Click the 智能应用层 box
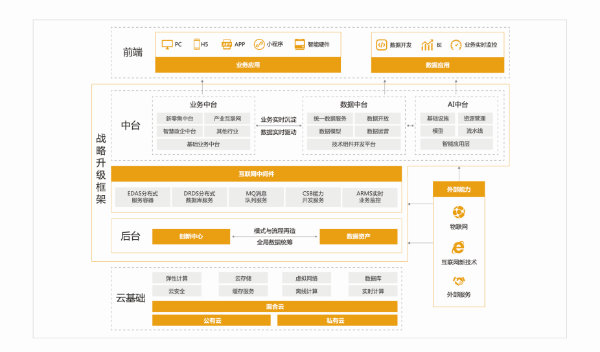The width and height of the screenshot is (600, 352). coord(456,144)
